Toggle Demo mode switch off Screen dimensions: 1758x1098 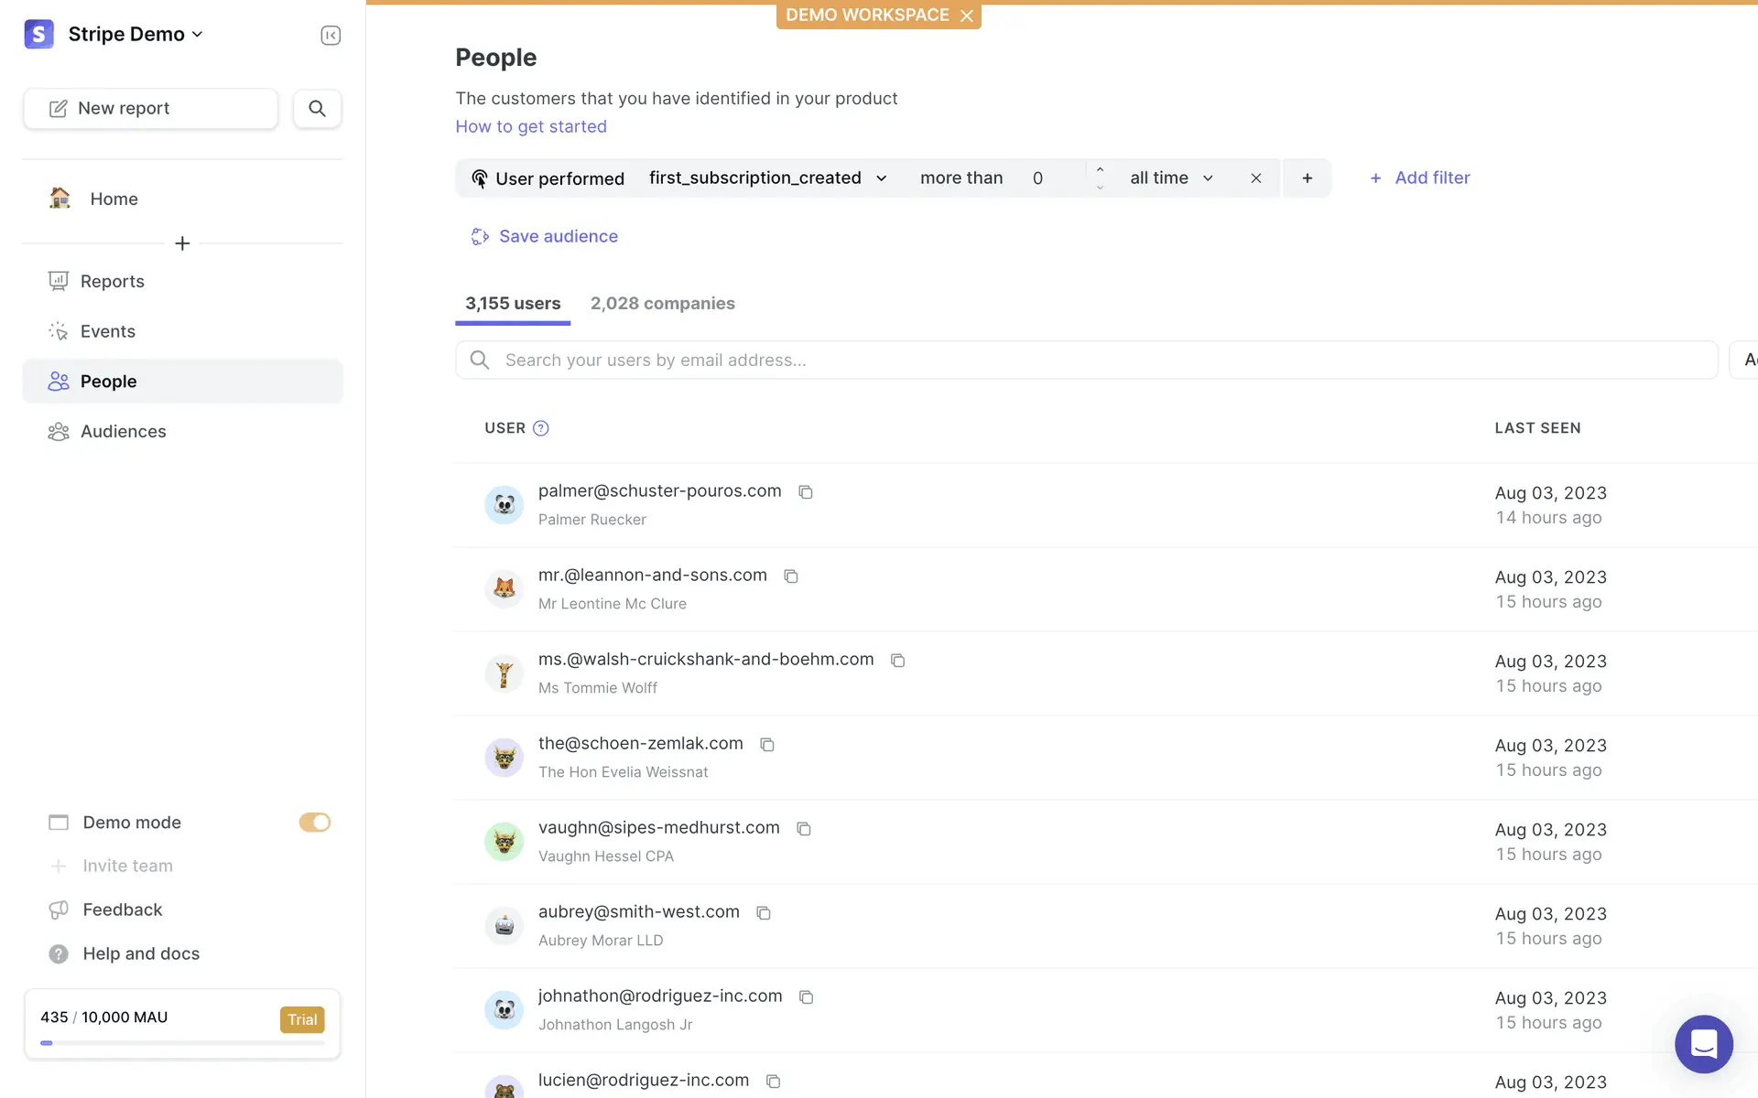click(x=314, y=823)
